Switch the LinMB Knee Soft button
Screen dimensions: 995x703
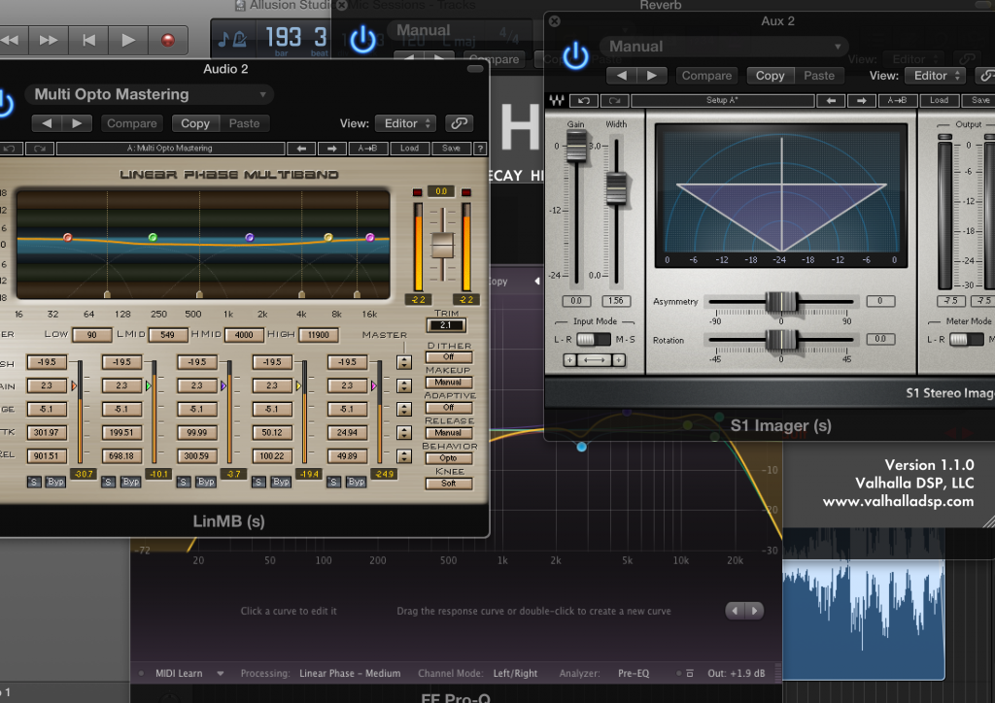pos(449,484)
